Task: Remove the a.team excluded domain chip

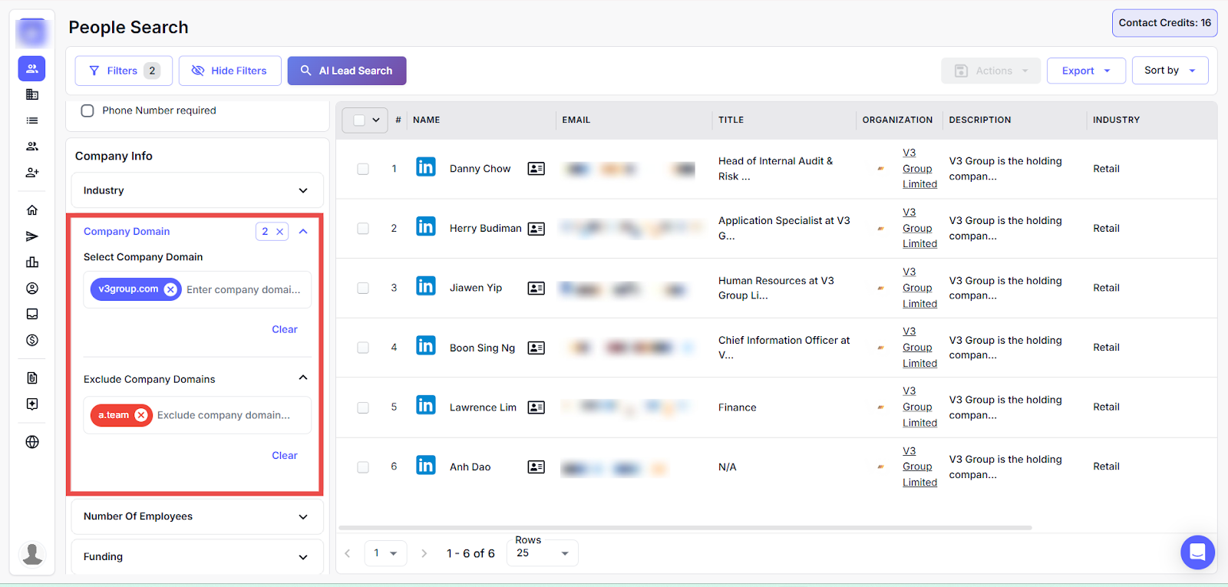Action: (141, 415)
